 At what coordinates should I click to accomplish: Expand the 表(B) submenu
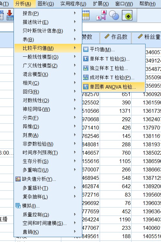48,40
